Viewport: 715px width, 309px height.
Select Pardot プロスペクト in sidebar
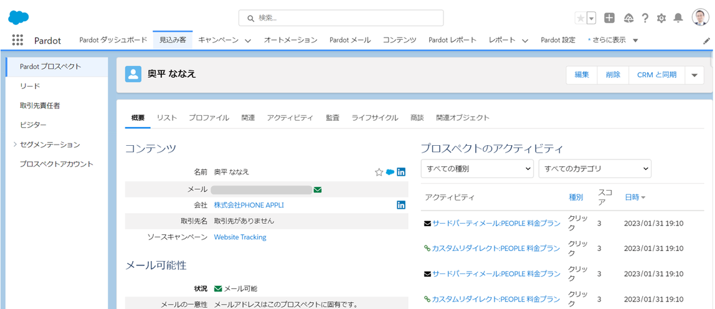click(57, 67)
